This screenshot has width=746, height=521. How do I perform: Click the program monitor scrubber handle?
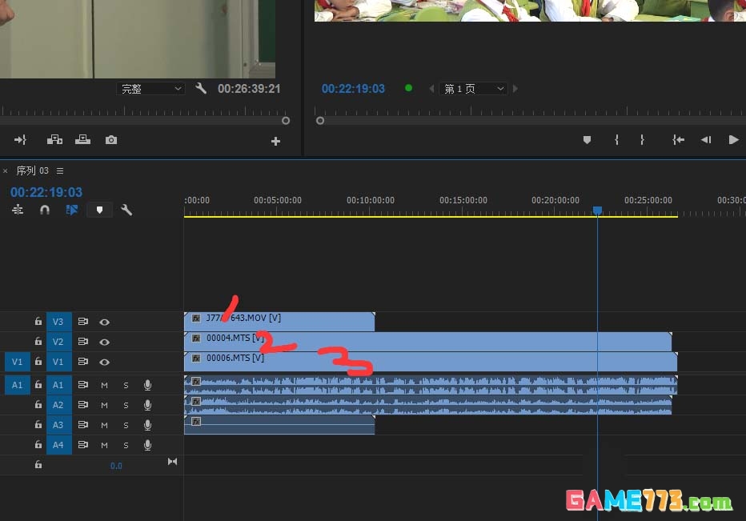320,121
